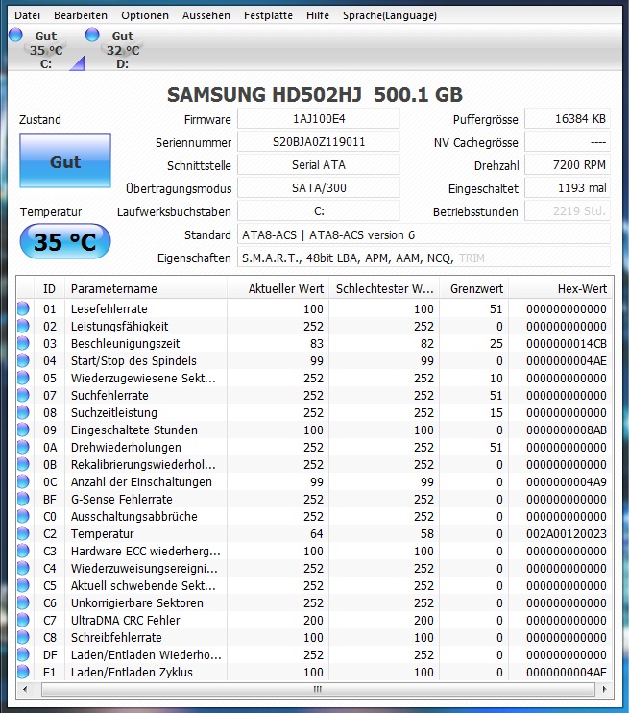Click the Puffergrösse field 16384 KB

click(x=568, y=119)
